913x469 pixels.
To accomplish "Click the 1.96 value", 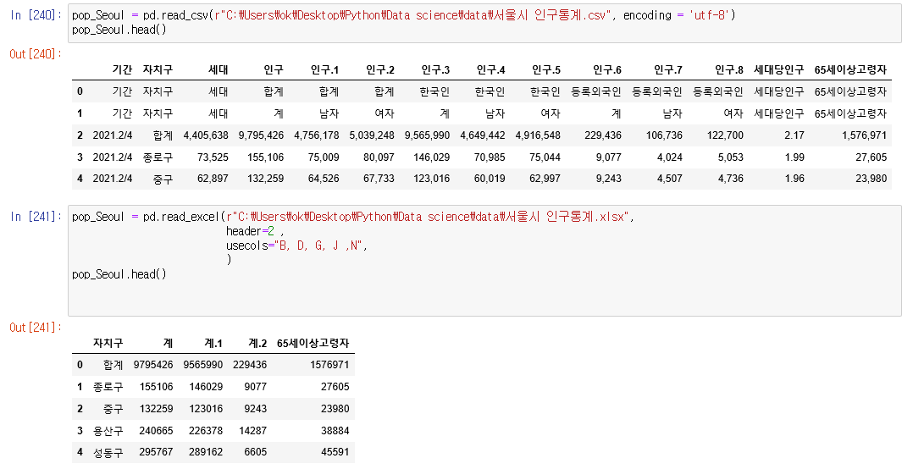I will 794,179.
